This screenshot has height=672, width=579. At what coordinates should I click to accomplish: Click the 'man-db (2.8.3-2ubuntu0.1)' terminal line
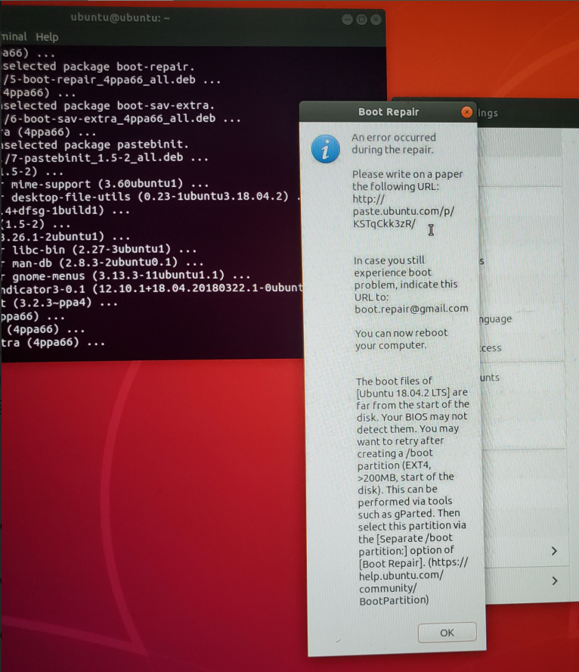(101, 262)
